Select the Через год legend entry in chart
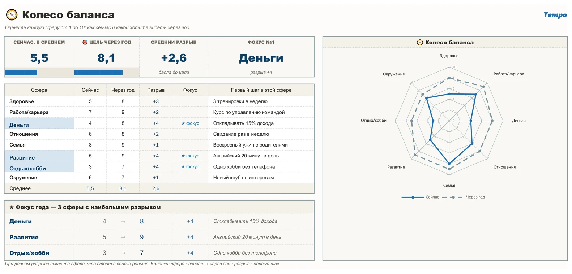 pos(464,197)
